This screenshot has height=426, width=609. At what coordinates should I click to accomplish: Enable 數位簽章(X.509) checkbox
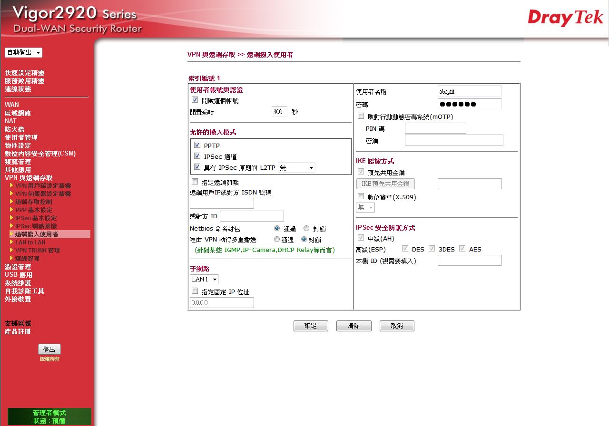coord(361,196)
